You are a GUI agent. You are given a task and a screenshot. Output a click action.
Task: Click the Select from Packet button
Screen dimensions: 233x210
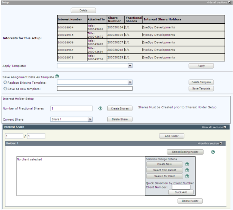(x=165, y=170)
